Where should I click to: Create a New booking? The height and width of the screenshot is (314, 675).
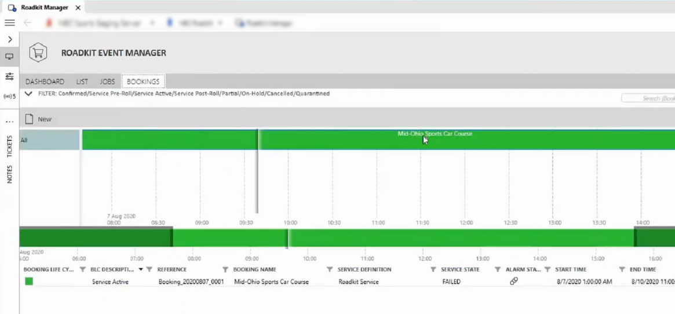38,119
